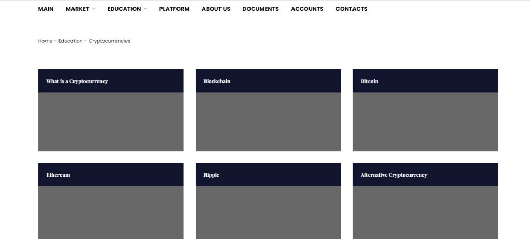Expand the EDUCATION dropdown chevron
Image resolution: width=530 pixels, height=239 pixels.
145,9
